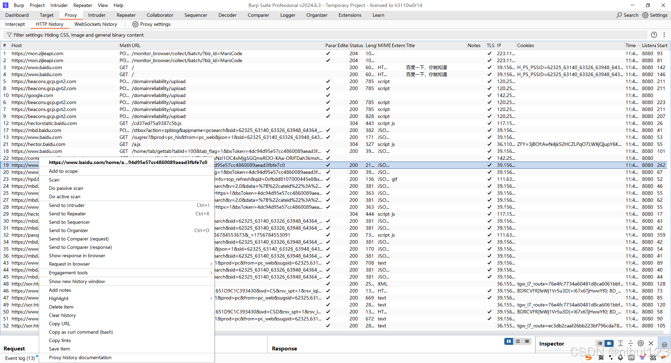Switch to the Decoder tab
671x363 pixels.
(x=228, y=15)
